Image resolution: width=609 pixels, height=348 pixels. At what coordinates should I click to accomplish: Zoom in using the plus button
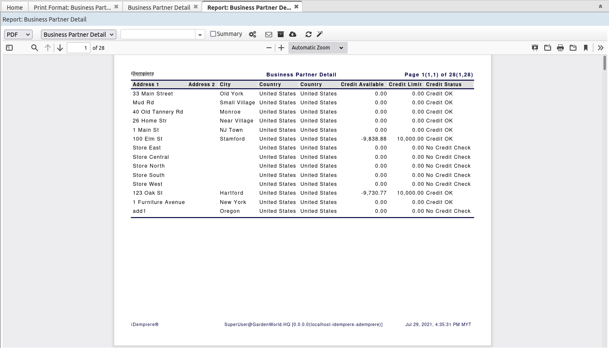(x=281, y=48)
